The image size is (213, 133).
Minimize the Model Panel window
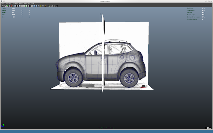pos(206,1)
